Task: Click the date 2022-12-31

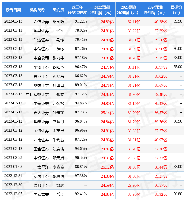Action: [13, 176]
